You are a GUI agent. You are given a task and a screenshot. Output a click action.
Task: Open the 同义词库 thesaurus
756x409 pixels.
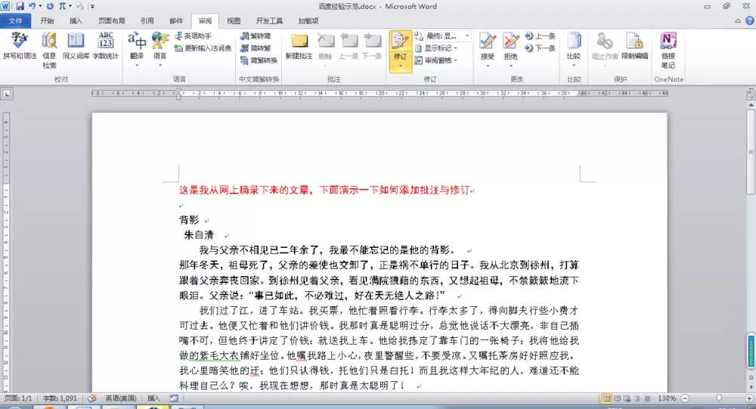[x=76, y=46]
